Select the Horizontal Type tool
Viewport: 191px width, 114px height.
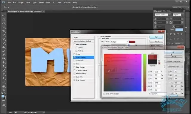click(x=4, y=74)
